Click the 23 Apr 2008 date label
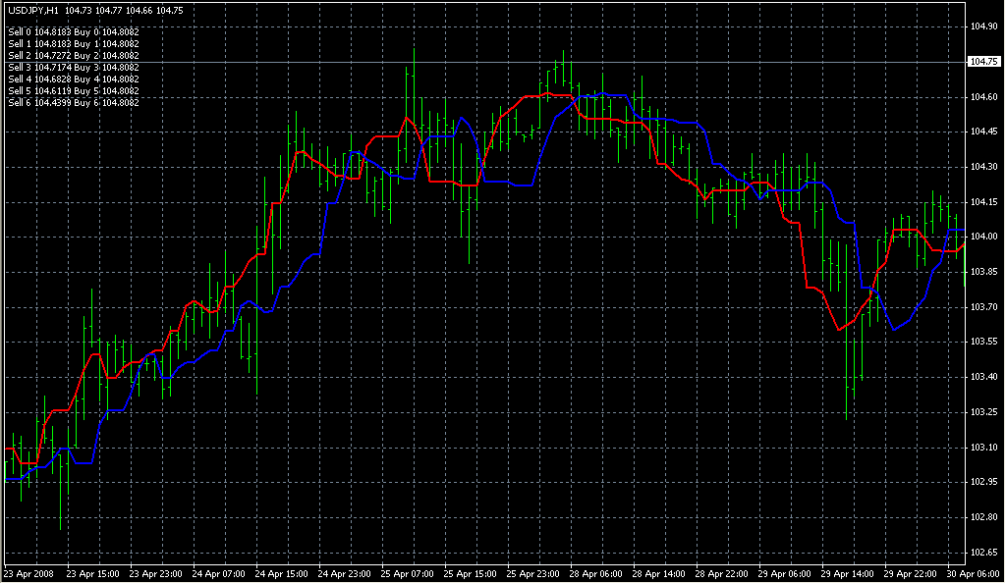 (28, 573)
